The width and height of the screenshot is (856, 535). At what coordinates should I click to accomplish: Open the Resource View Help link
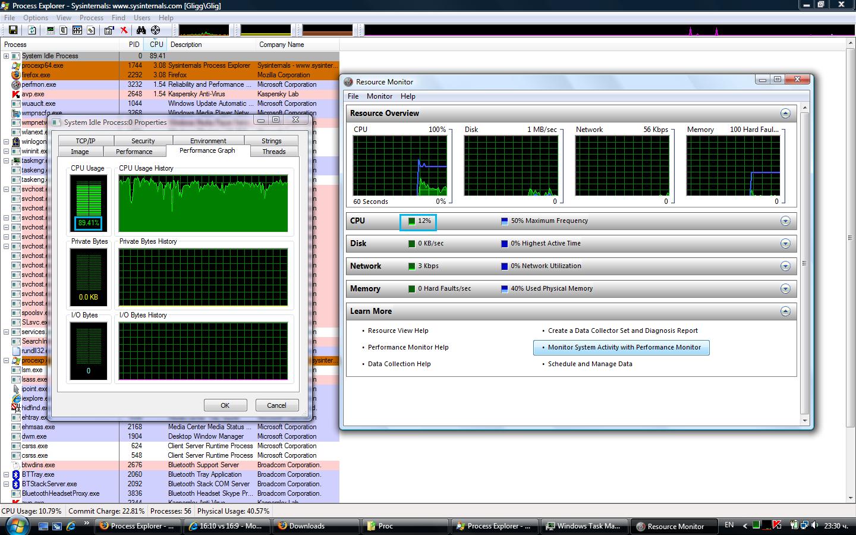[398, 331]
